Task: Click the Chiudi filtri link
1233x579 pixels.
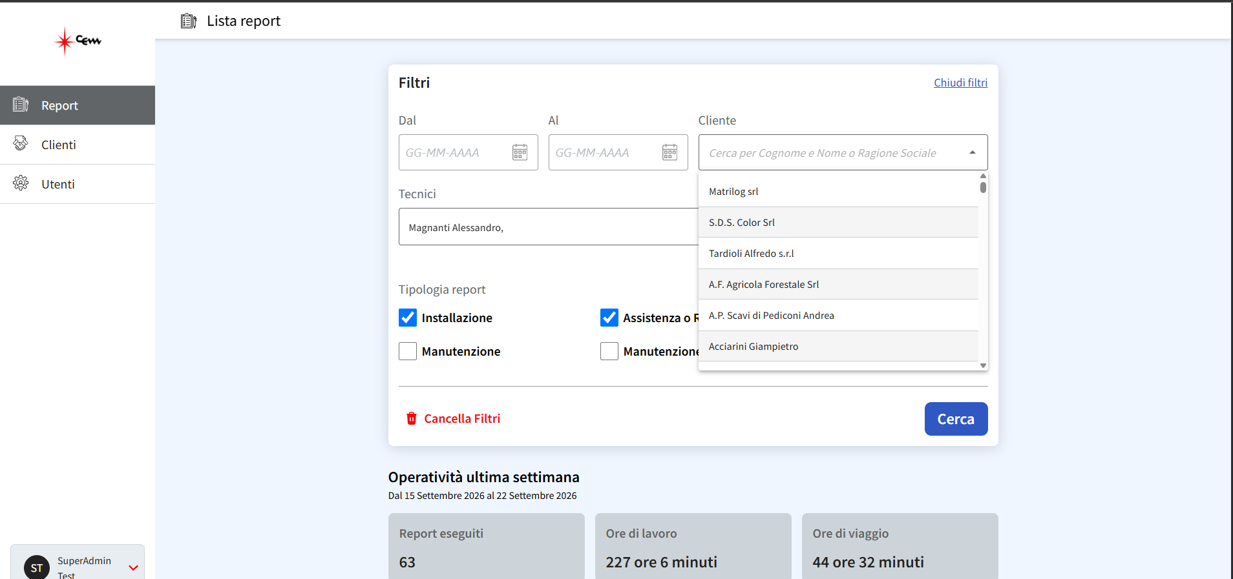Action: 960,83
